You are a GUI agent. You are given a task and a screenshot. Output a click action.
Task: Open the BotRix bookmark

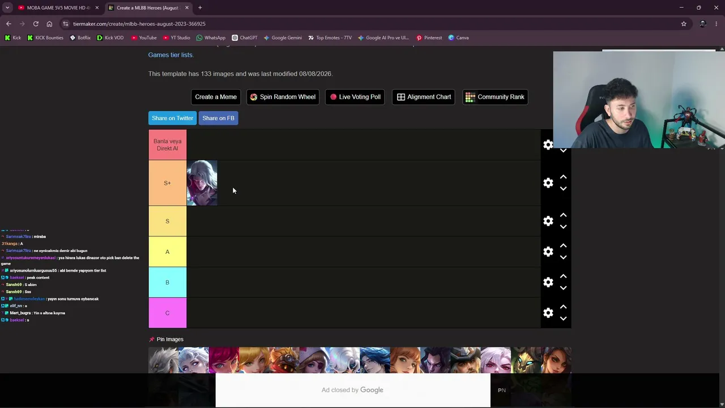coord(80,38)
